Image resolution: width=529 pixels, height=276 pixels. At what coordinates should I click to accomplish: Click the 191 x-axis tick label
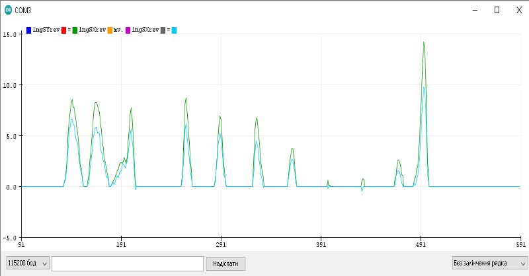(120, 243)
